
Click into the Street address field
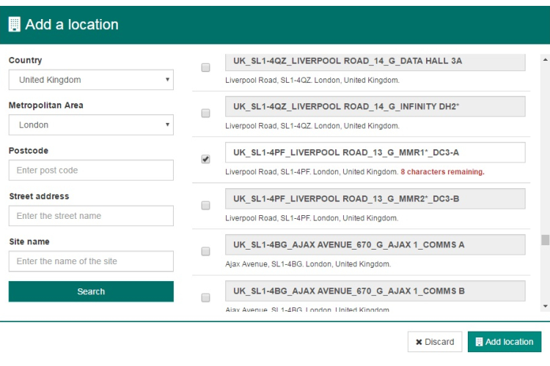pyautogui.click(x=91, y=216)
